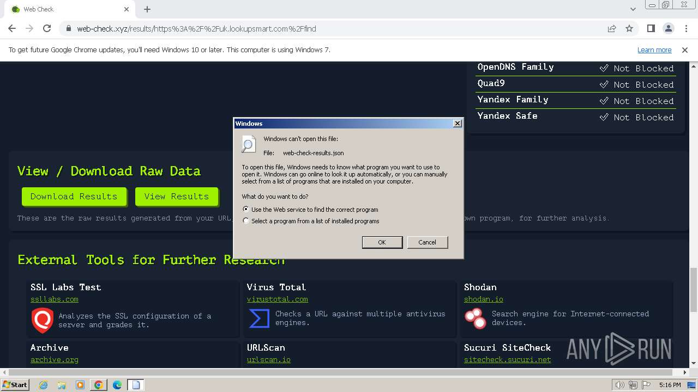Click the address bar URL
Image resolution: width=698 pixels, height=392 pixels.
196,29
